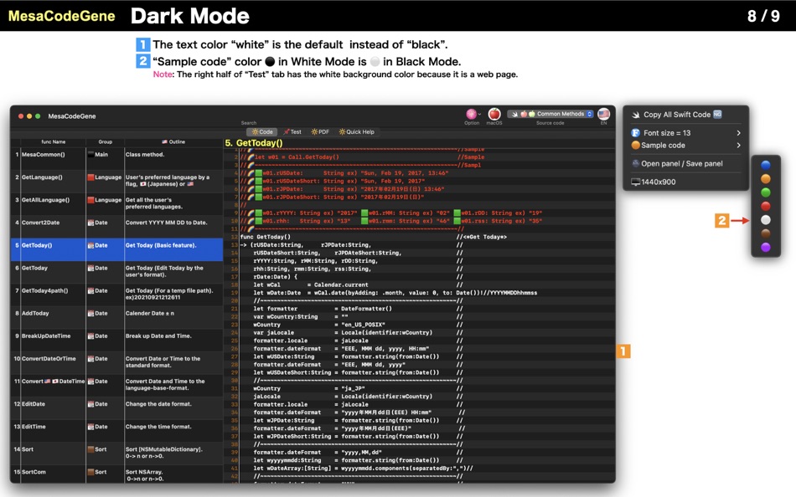This screenshot has width=796, height=497.
Task: Select the SortCom row
Action: pos(116,476)
